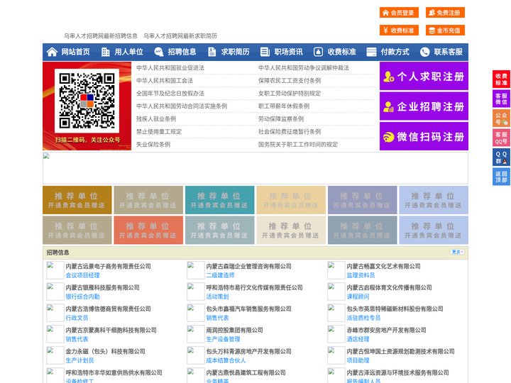Click the orange-red 推荐单位 banner tile
The height and width of the screenshot is (383, 511).
click(x=148, y=230)
